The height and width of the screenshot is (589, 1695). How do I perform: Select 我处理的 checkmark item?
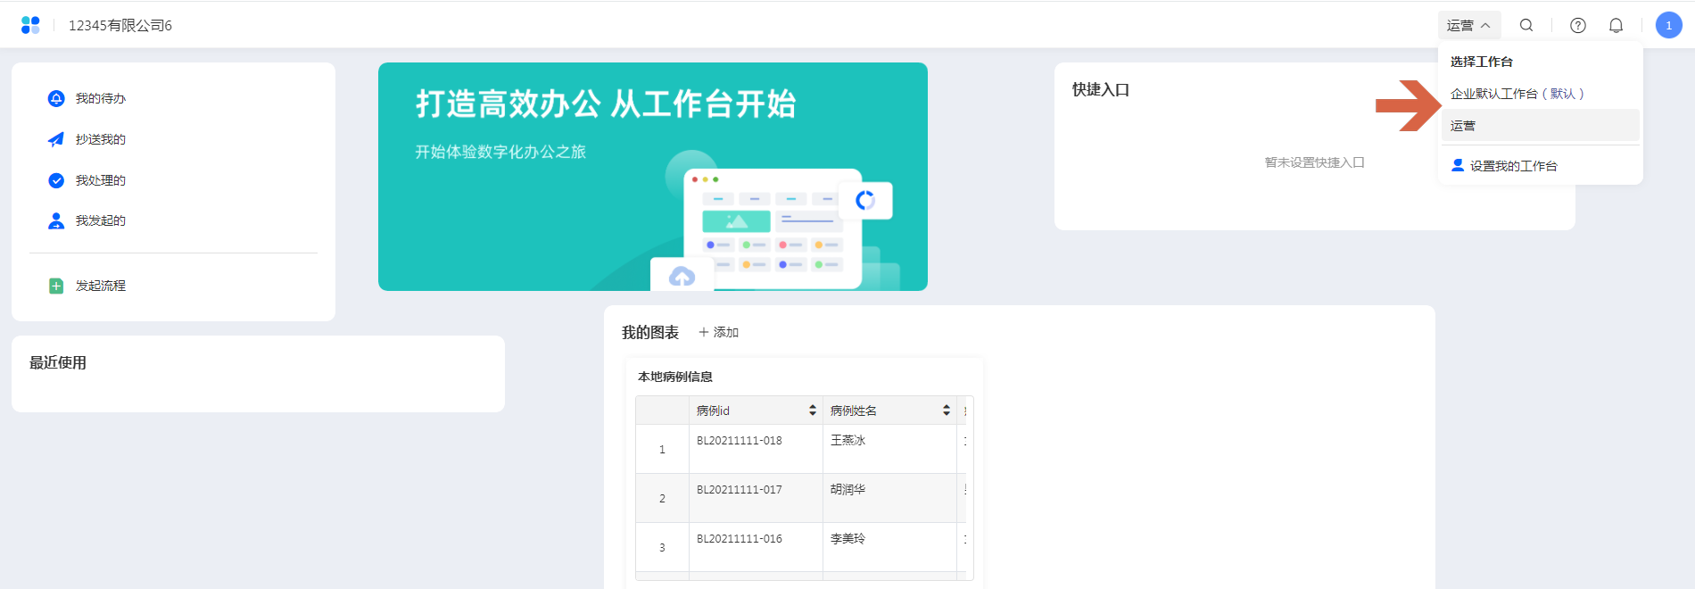point(100,180)
